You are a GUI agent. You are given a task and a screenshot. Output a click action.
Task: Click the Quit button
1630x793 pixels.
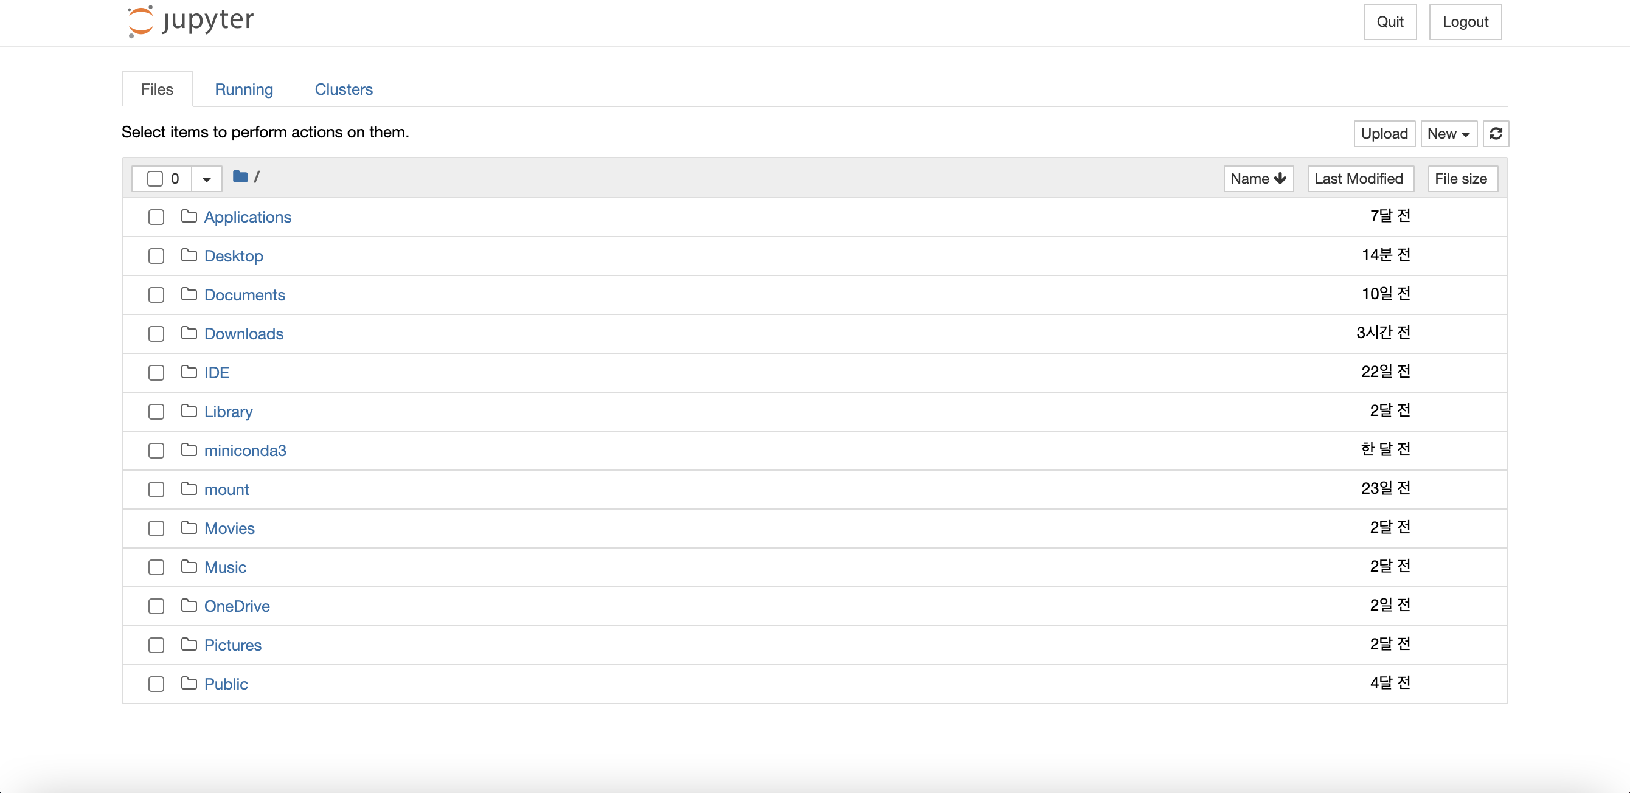pyautogui.click(x=1391, y=21)
